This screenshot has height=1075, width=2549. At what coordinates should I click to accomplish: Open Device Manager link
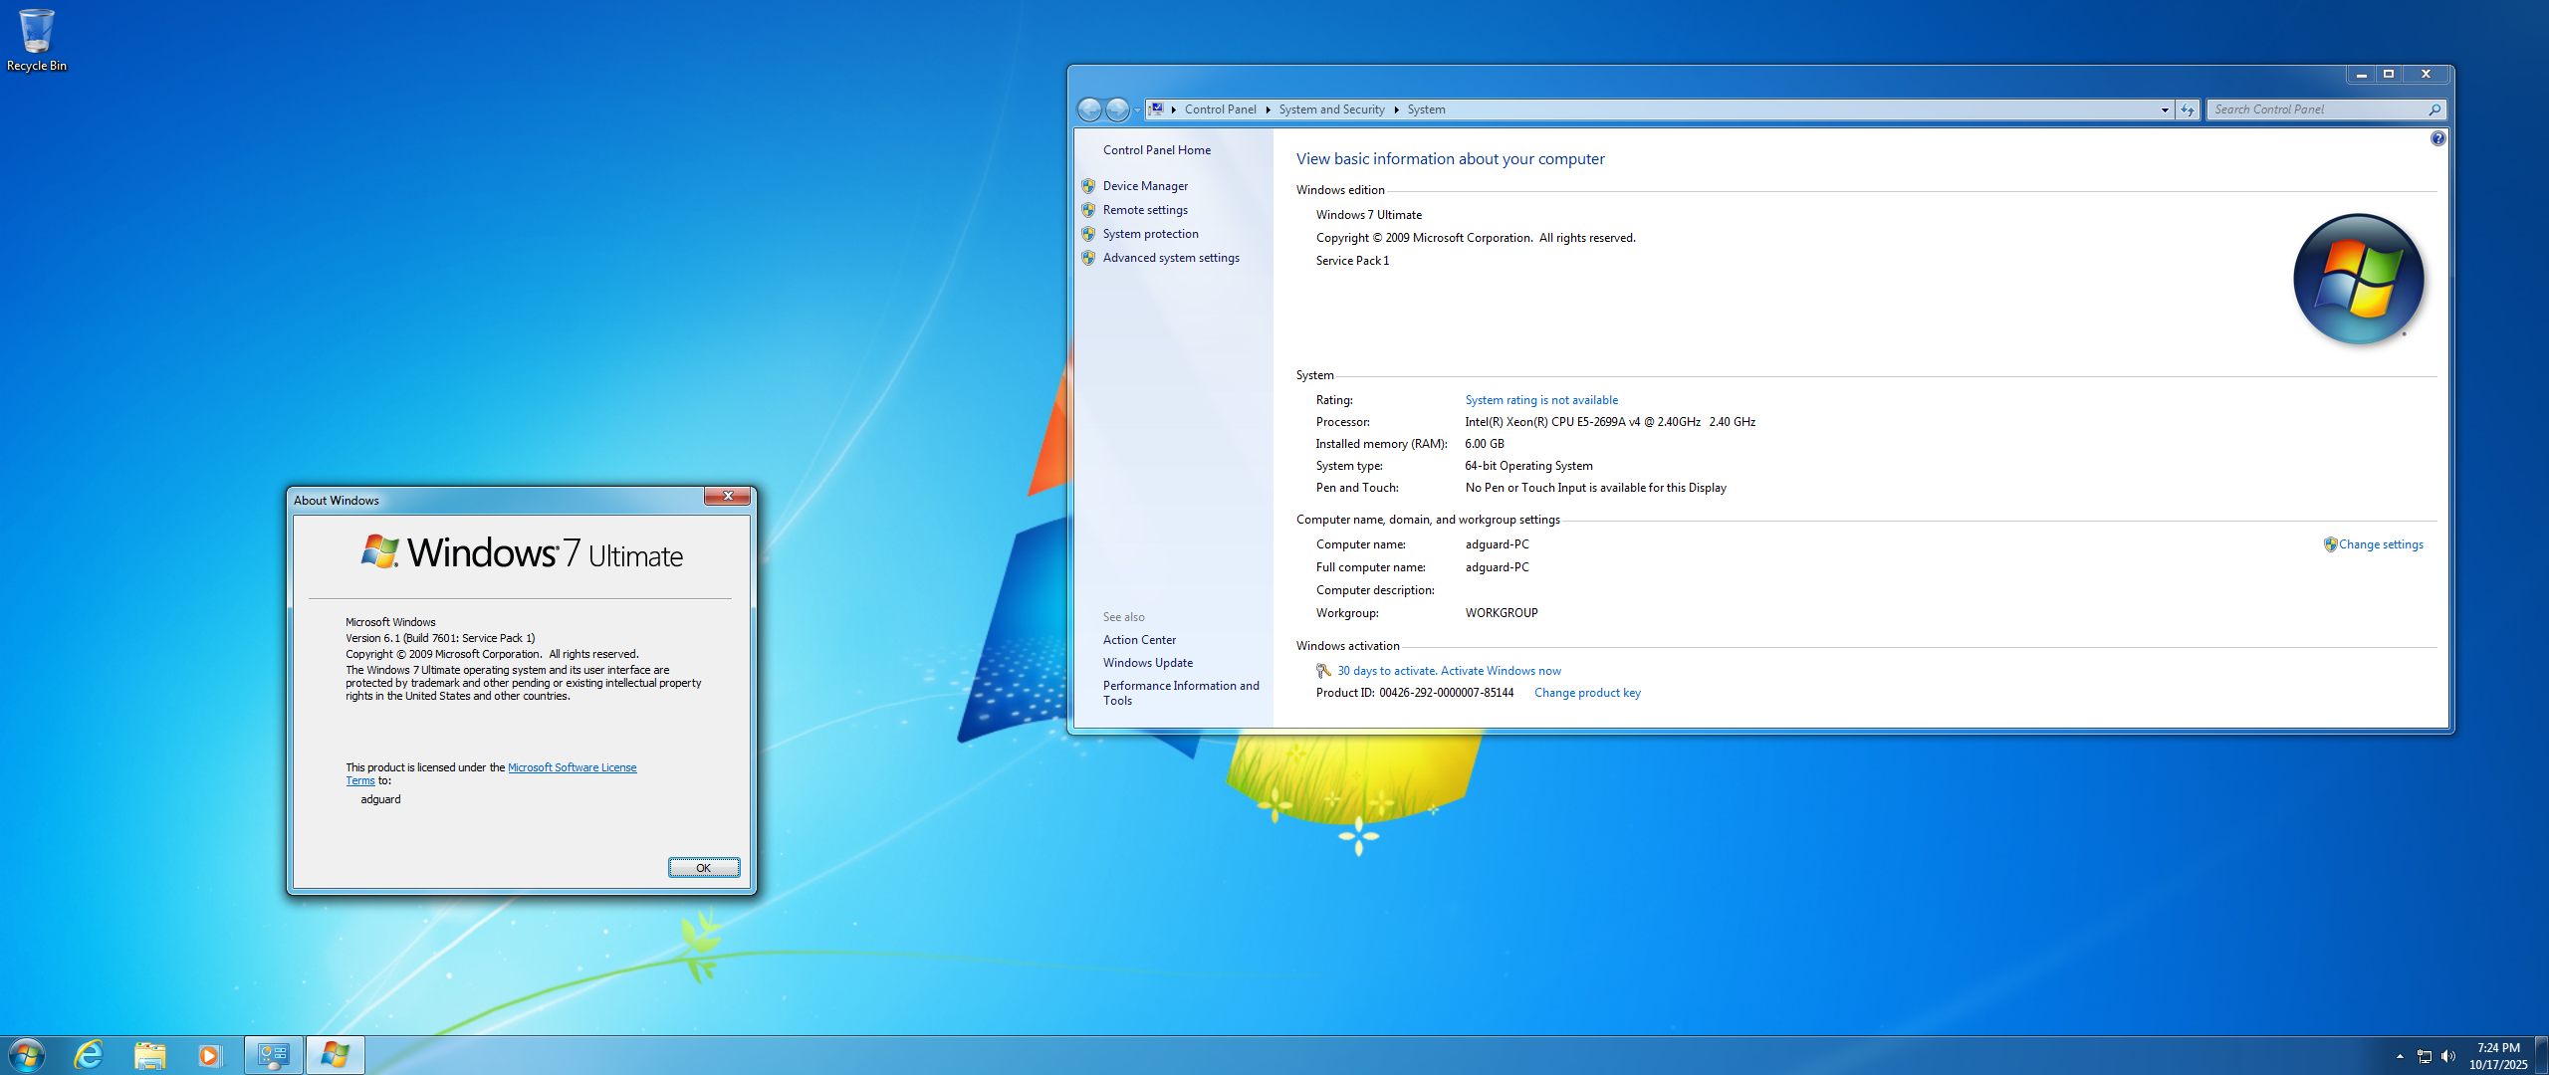coord(1145,186)
